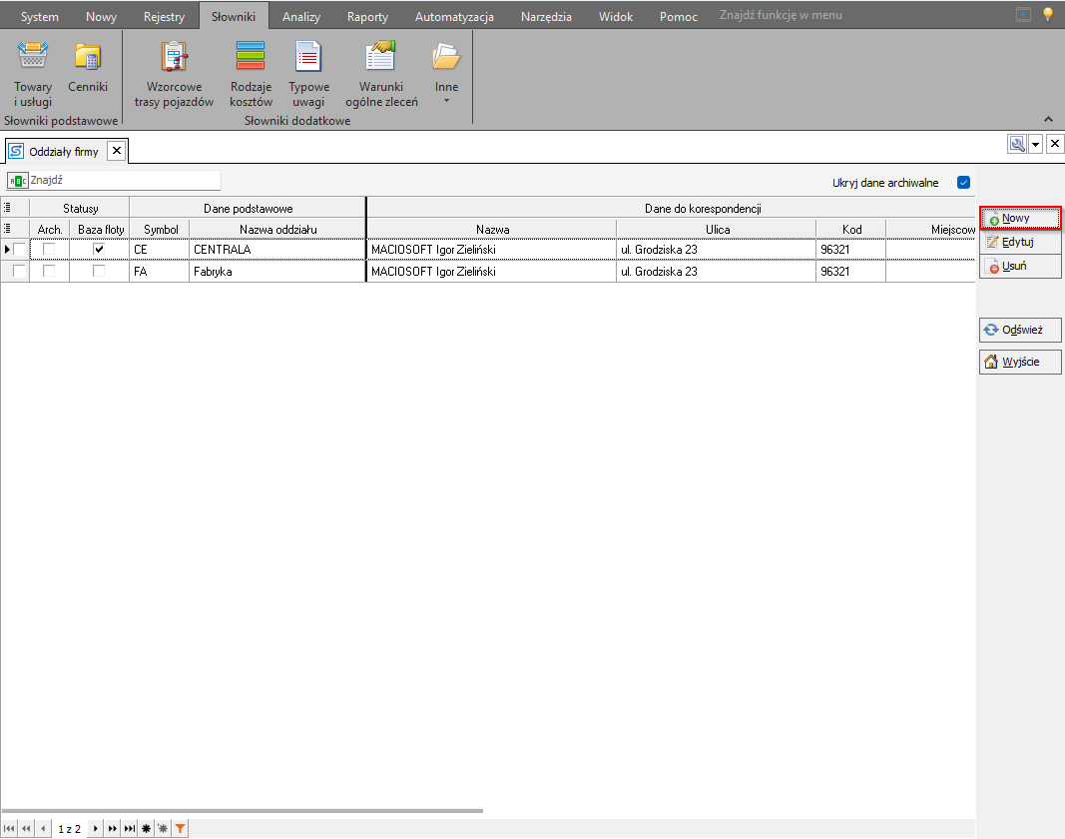This screenshot has width=1065, height=839.
Task: Click the light bulb tips icon
Action: pyautogui.click(x=1048, y=15)
